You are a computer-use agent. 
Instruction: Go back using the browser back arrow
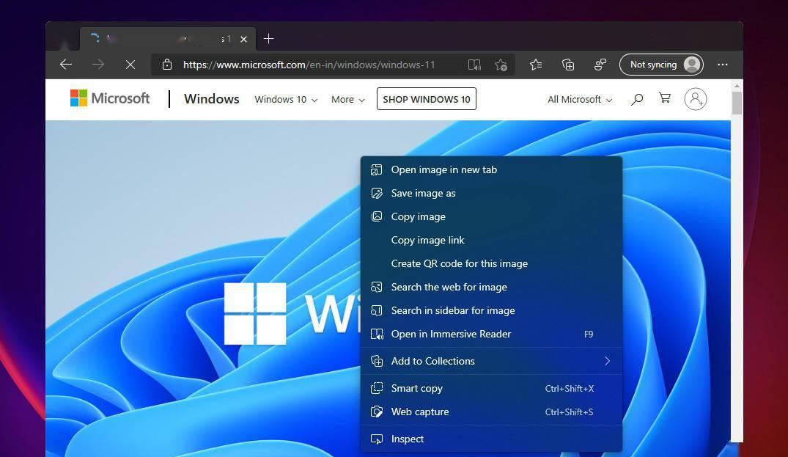66,65
